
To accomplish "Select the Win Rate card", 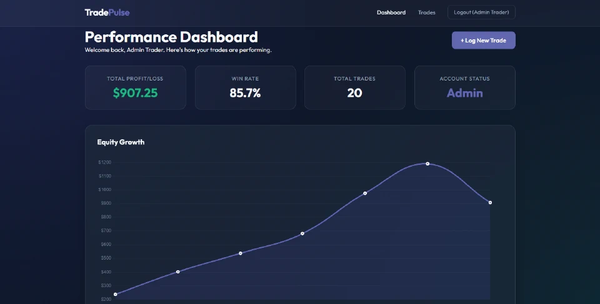I will click(245, 87).
